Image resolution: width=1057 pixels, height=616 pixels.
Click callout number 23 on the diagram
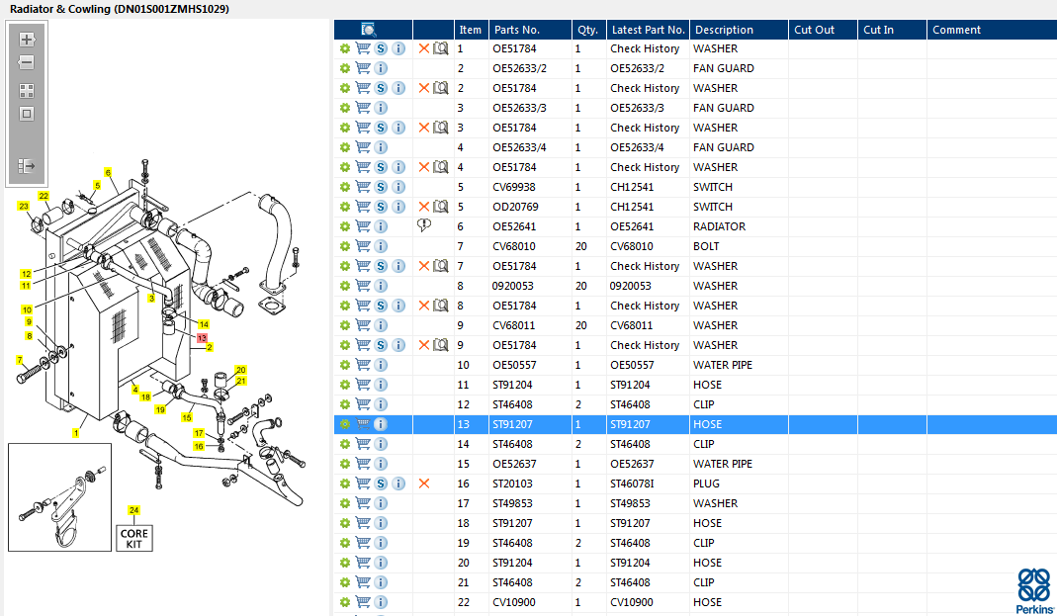pos(24,206)
